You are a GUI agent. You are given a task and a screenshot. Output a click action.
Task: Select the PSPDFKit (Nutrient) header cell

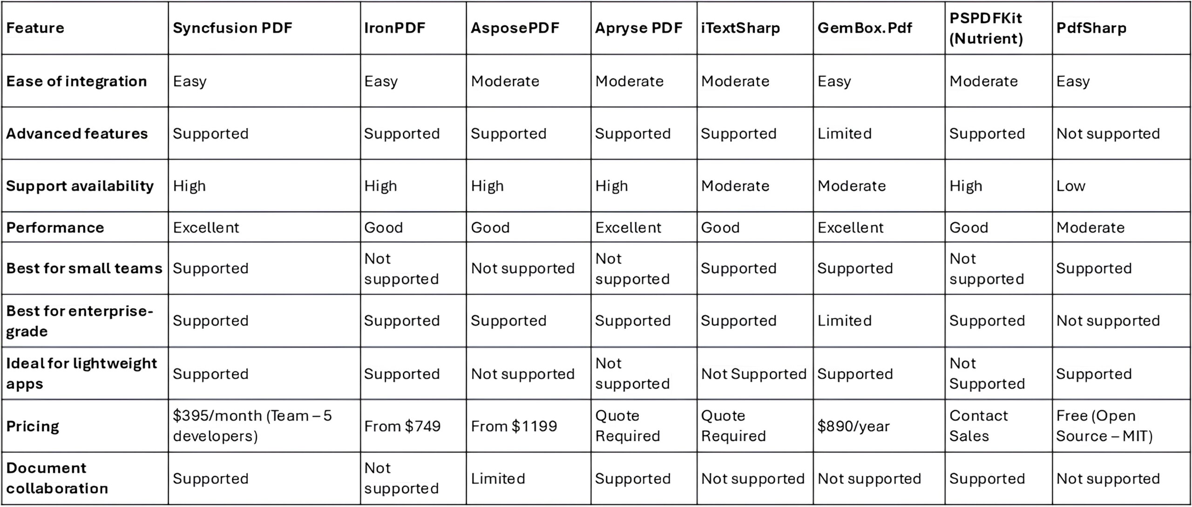986,28
